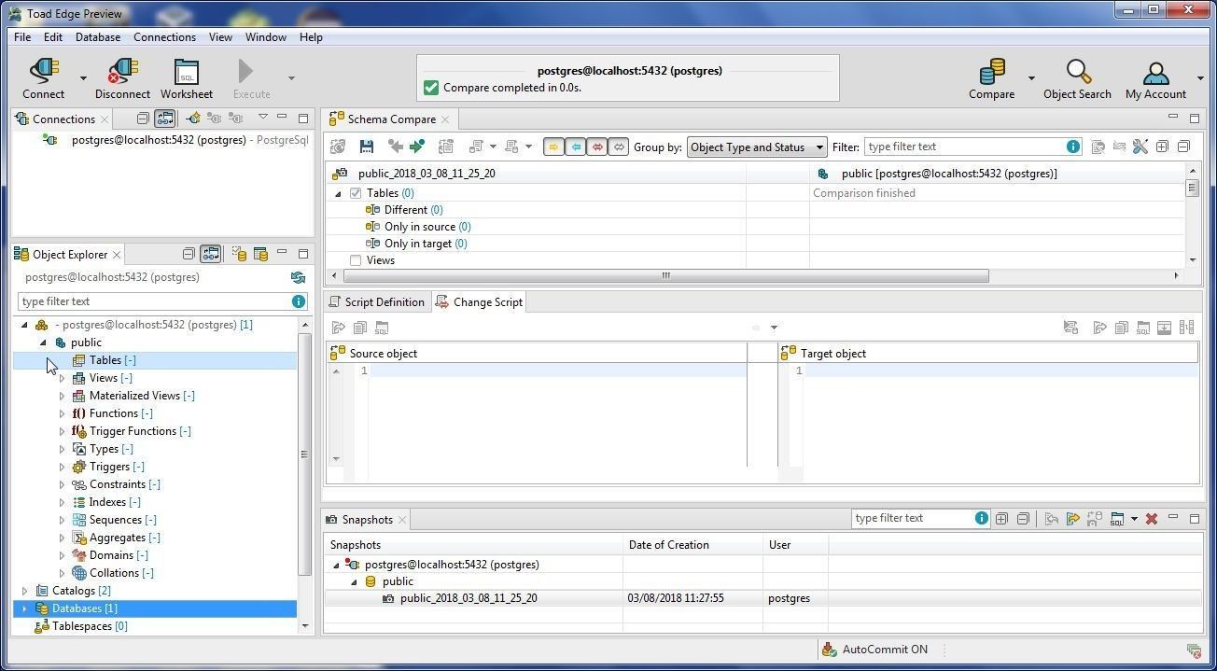
Task: Click the Schema Compare horizontal scrollbar
Action: click(666, 275)
